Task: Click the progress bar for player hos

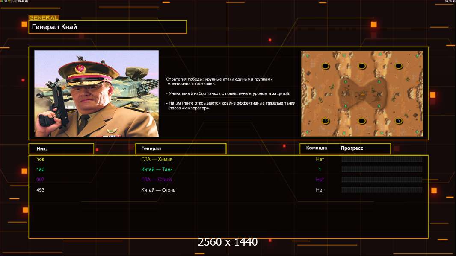Action: pos(382,159)
